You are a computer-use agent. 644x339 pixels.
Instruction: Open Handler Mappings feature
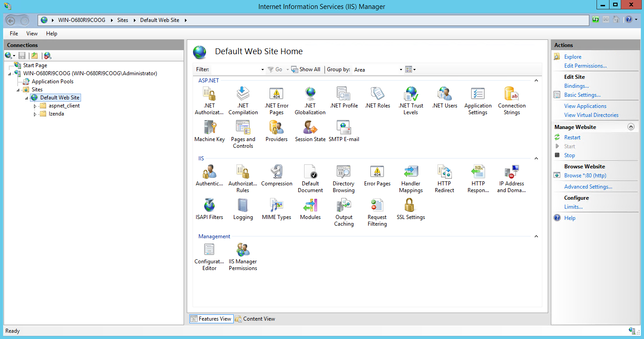click(x=411, y=179)
